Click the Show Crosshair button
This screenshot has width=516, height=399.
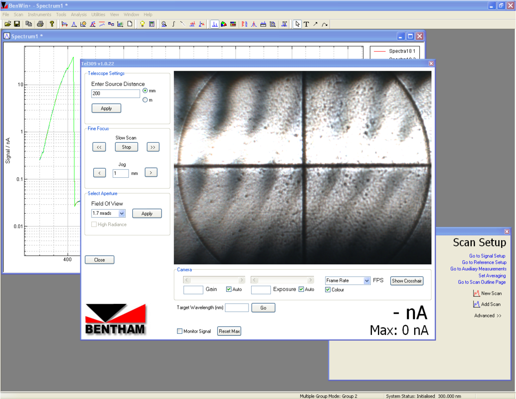pyautogui.click(x=407, y=281)
